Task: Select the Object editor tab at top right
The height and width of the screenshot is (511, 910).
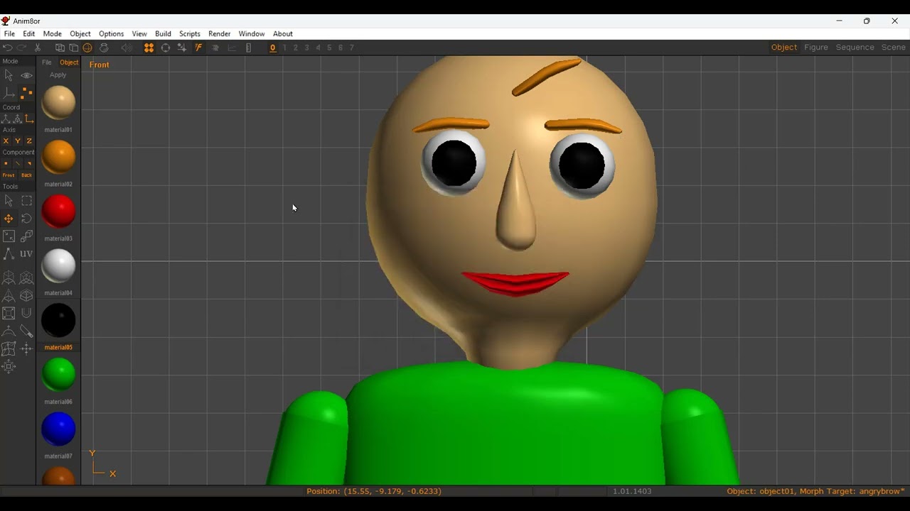Action: [x=784, y=48]
